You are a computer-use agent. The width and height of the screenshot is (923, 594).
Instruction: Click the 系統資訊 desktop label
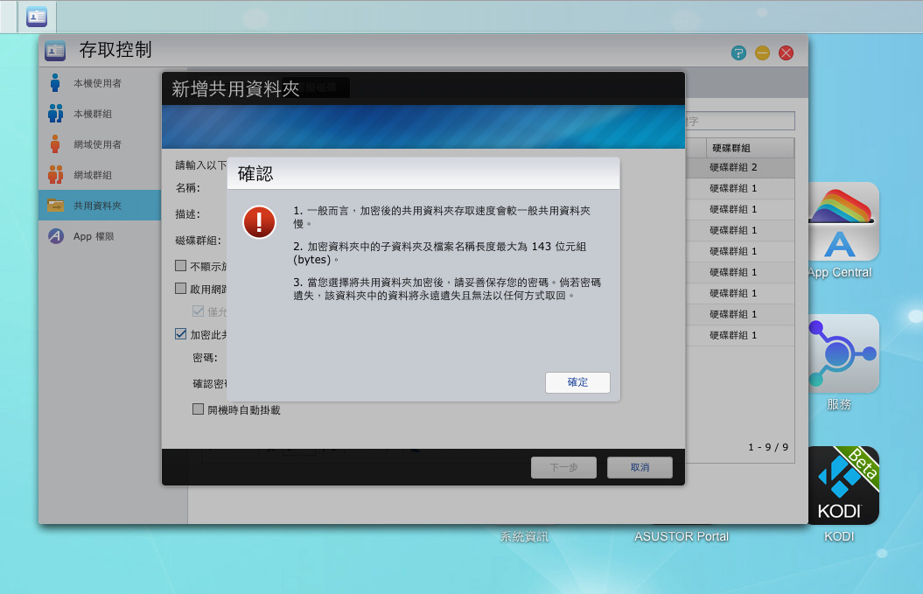(x=524, y=536)
